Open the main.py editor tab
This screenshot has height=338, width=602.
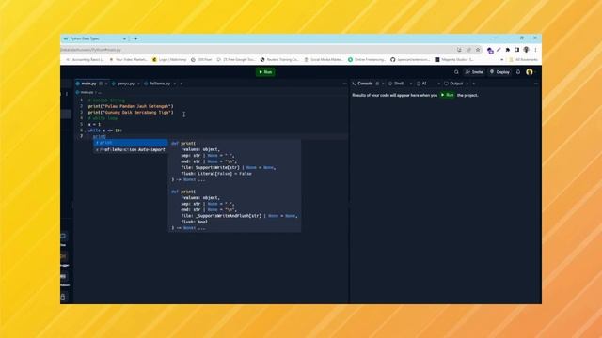pyautogui.click(x=88, y=84)
